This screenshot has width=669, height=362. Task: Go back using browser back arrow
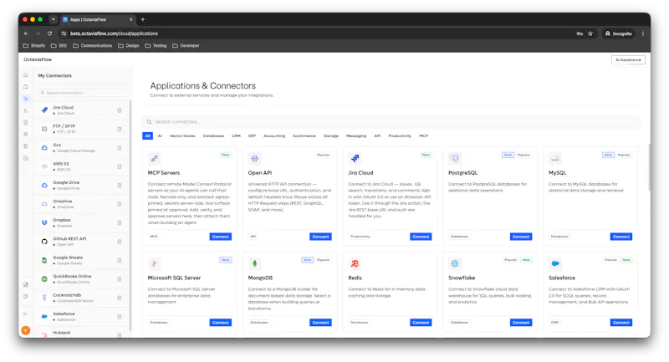point(26,33)
